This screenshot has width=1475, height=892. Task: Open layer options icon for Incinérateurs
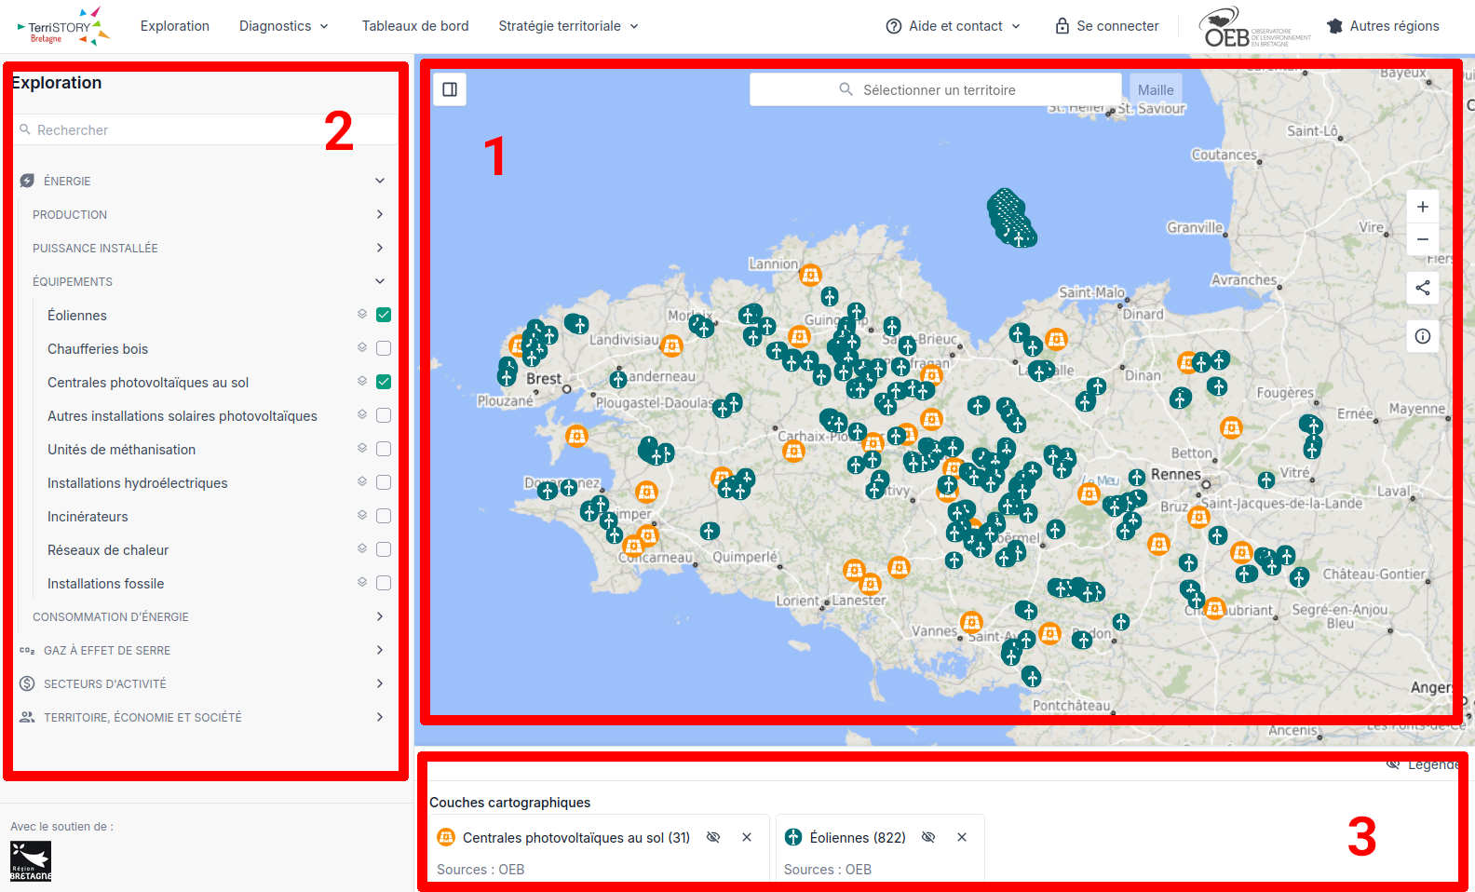[x=362, y=515]
